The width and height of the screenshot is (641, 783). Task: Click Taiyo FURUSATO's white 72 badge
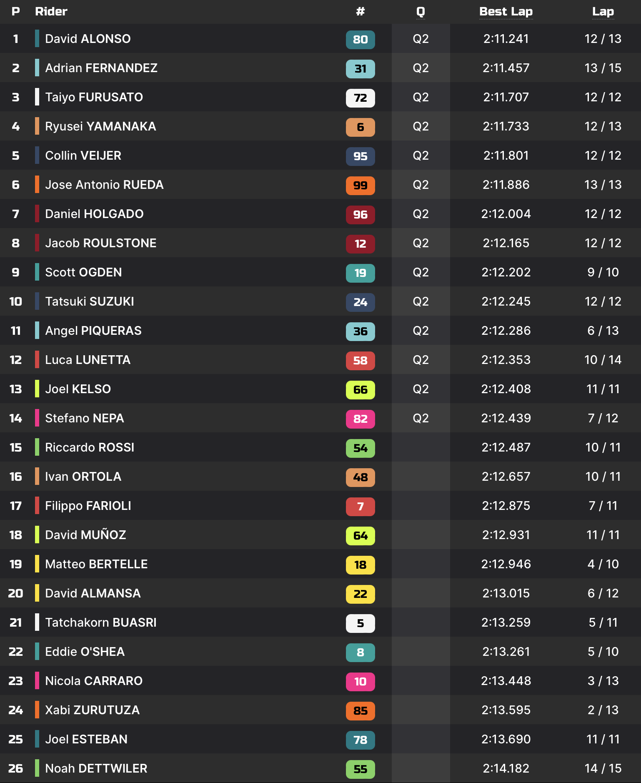click(x=360, y=98)
